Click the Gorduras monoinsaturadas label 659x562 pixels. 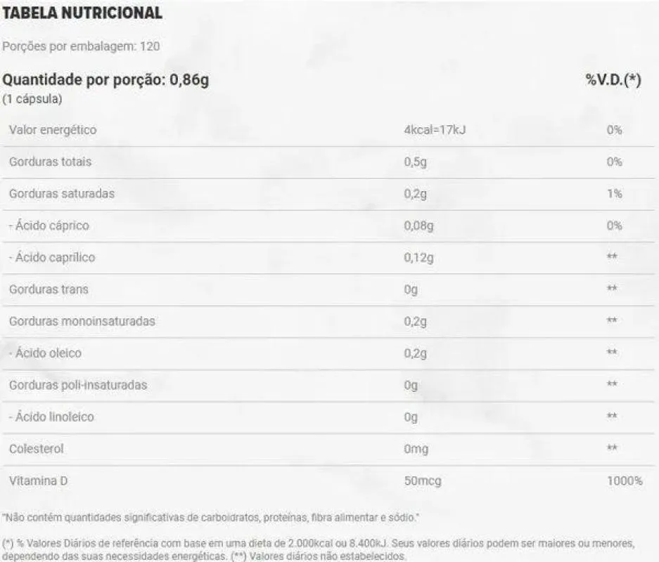[x=82, y=321]
